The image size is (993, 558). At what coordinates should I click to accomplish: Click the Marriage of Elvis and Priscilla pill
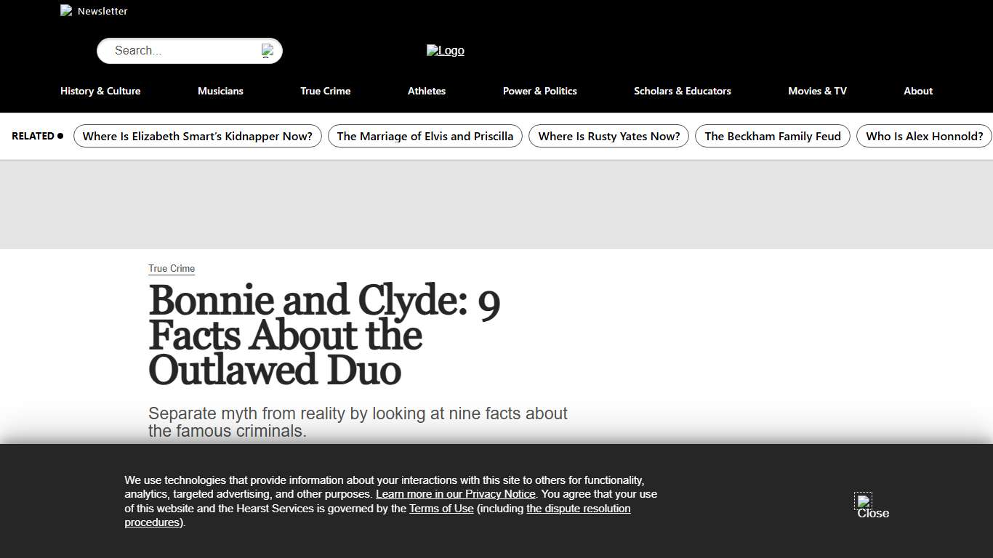tap(425, 136)
